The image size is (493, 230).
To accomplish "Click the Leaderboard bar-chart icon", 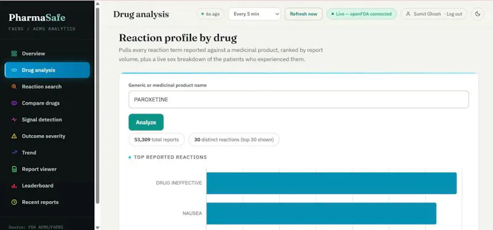I will coord(14,186).
